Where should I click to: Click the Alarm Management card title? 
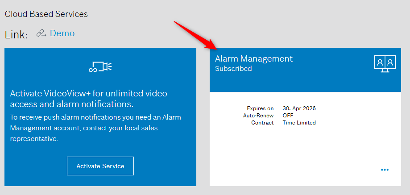tap(253, 58)
